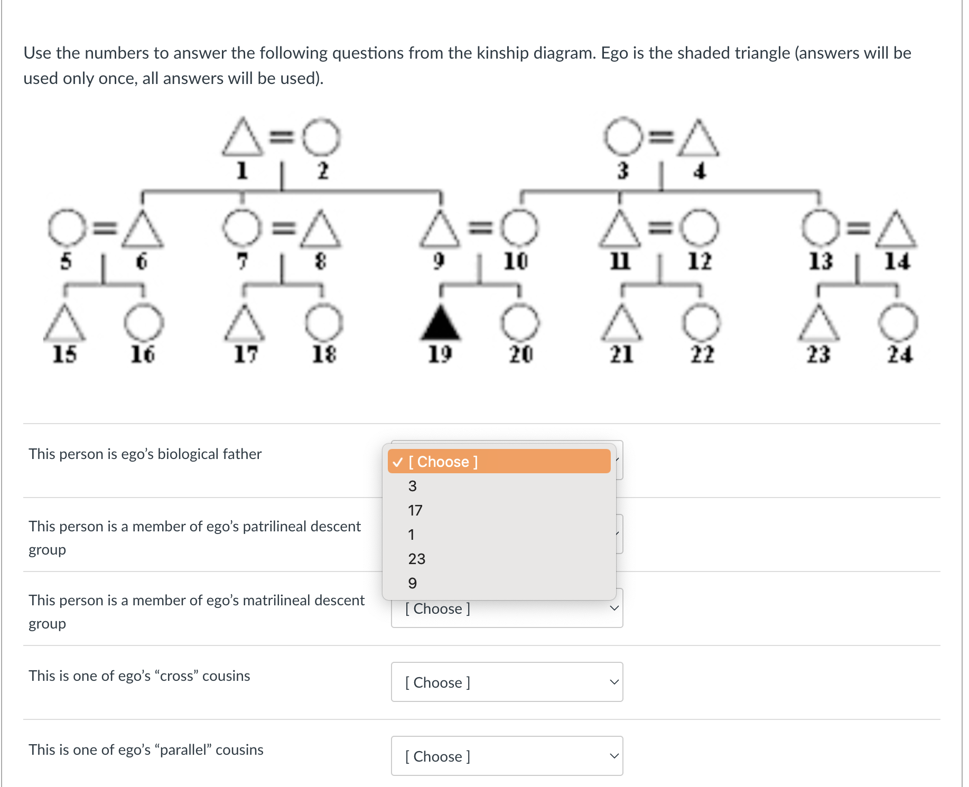Select the checked [ Choose ] entry

coord(499,461)
